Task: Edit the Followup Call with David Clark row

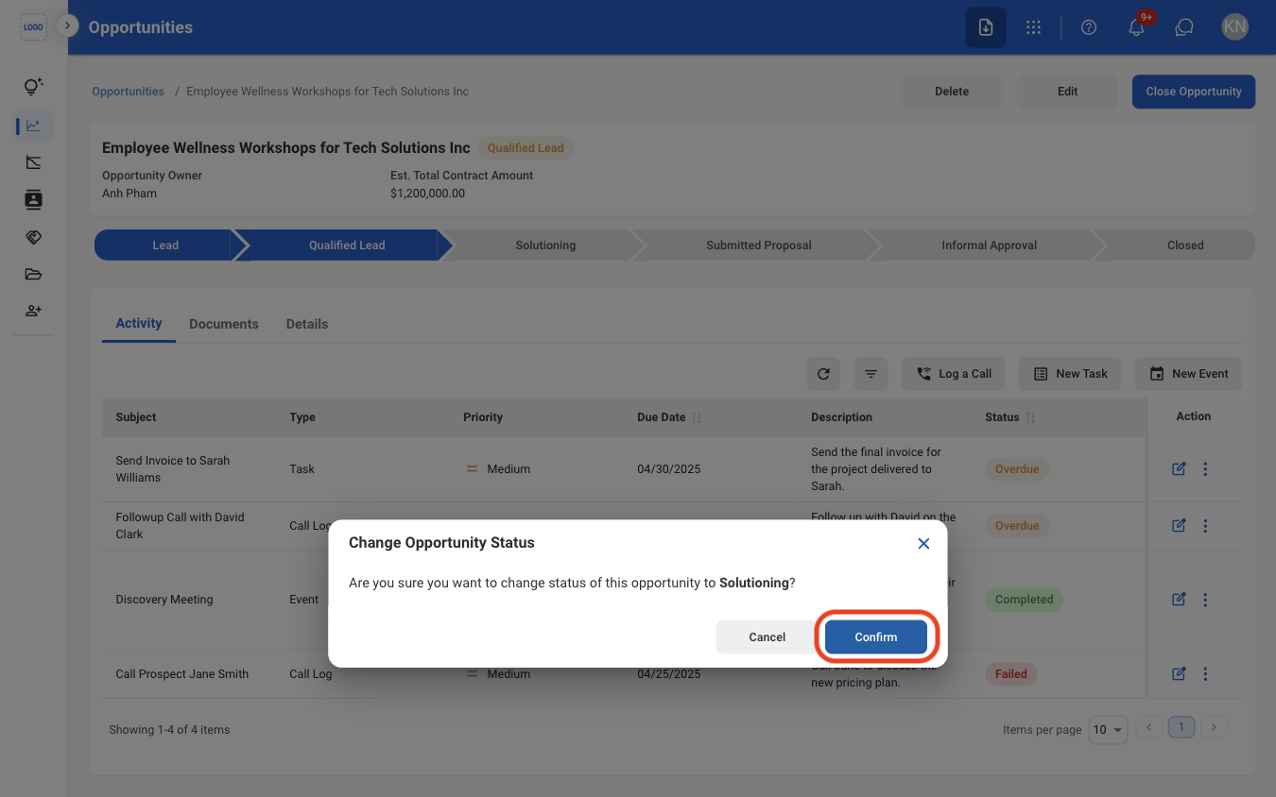Action: tap(1179, 526)
